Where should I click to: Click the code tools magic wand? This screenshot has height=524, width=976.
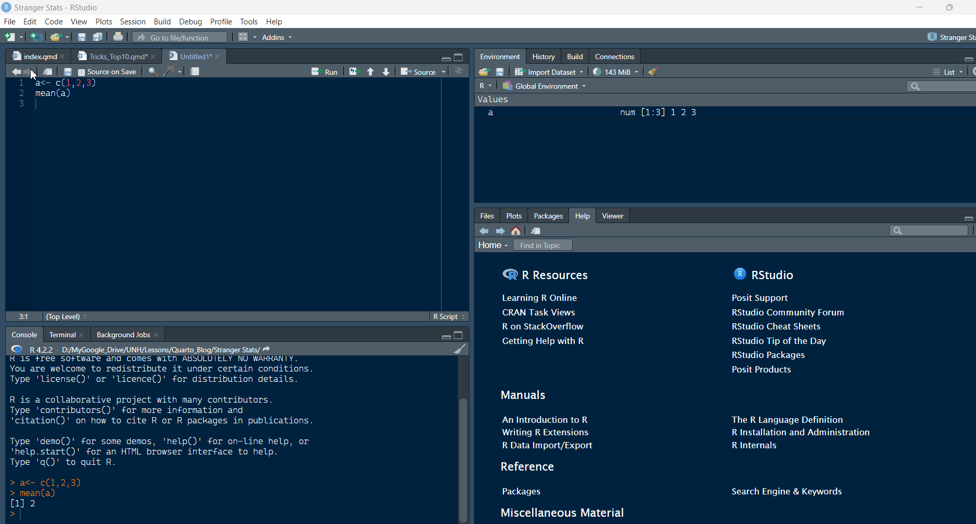169,71
